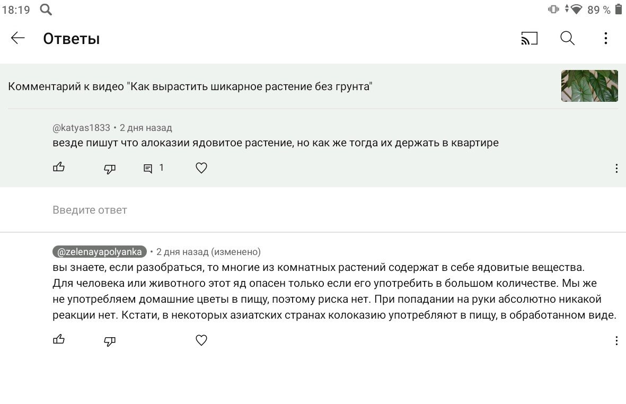Tap the Введите ответ reply field
This screenshot has height=404, width=626.
pyautogui.click(x=89, y=209)
